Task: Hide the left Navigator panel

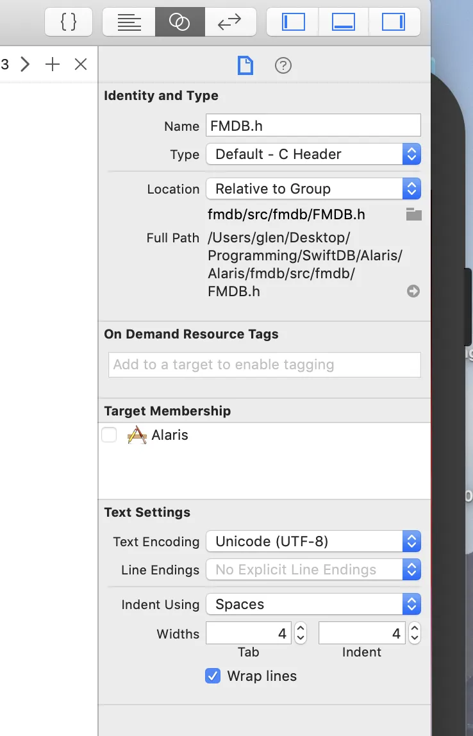Action: [x=293, y=22]
